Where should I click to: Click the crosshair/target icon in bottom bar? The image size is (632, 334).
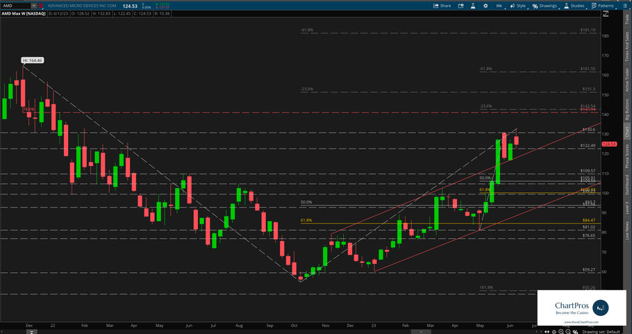coord(554,332)
